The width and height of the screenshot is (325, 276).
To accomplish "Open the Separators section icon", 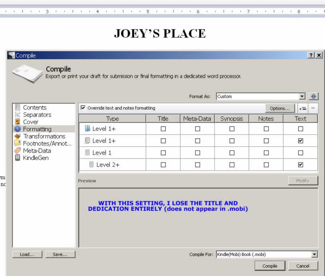I will 18,114.
